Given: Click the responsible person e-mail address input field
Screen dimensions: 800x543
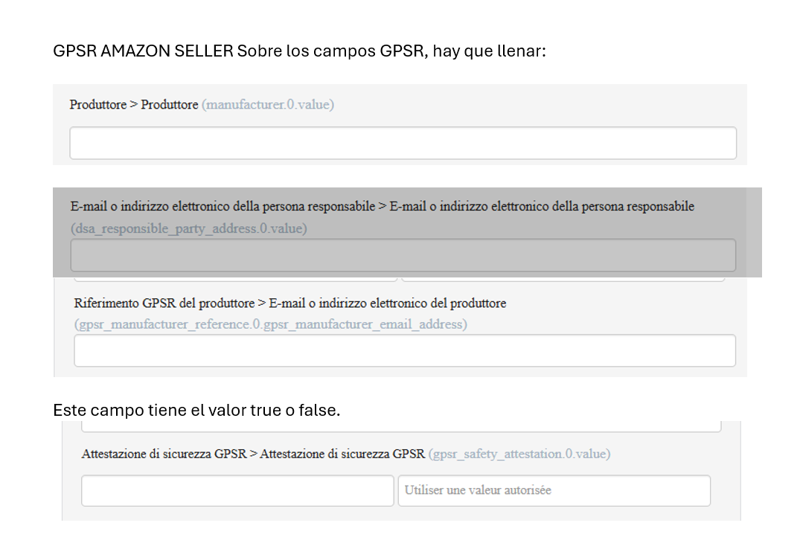Looking at the screenshot, I should [403, 255].
